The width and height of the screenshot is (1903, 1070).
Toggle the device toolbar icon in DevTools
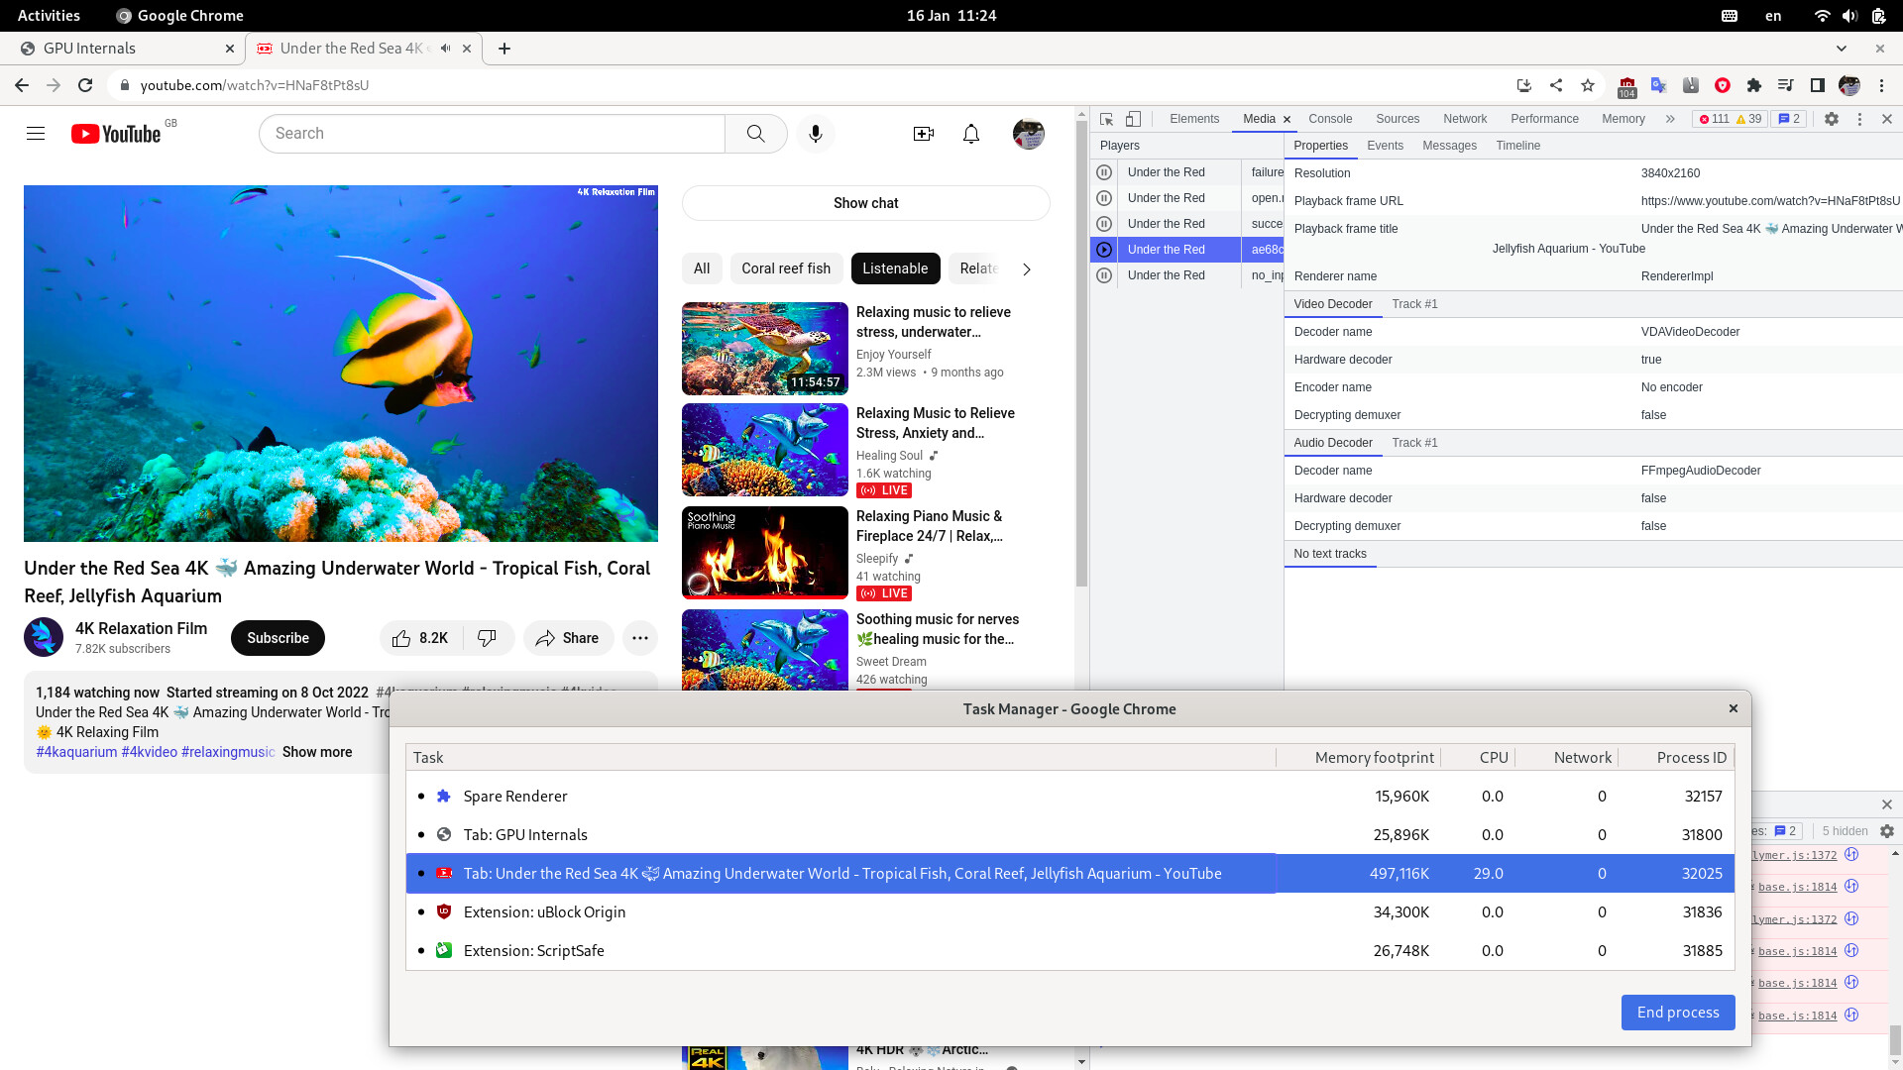pyautogui.click(x=1133, y=119)
